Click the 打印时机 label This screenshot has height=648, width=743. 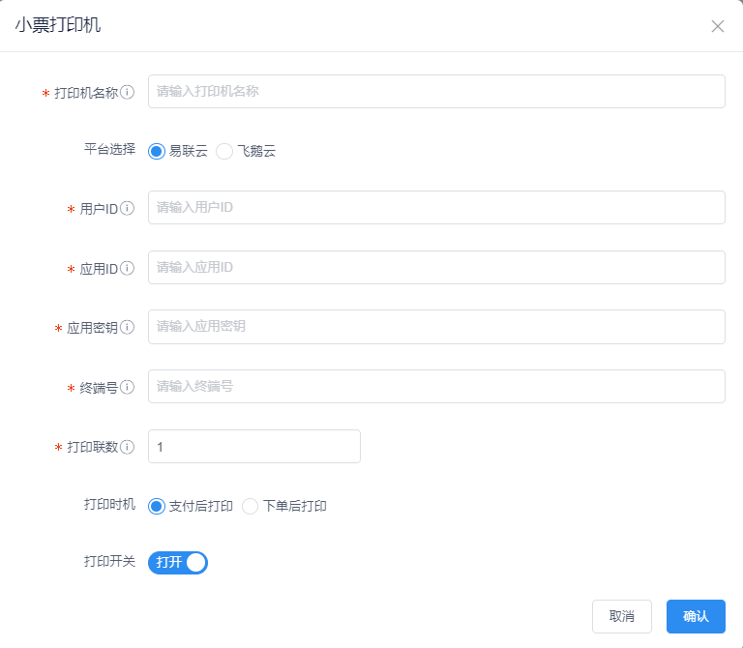point(109,504)
